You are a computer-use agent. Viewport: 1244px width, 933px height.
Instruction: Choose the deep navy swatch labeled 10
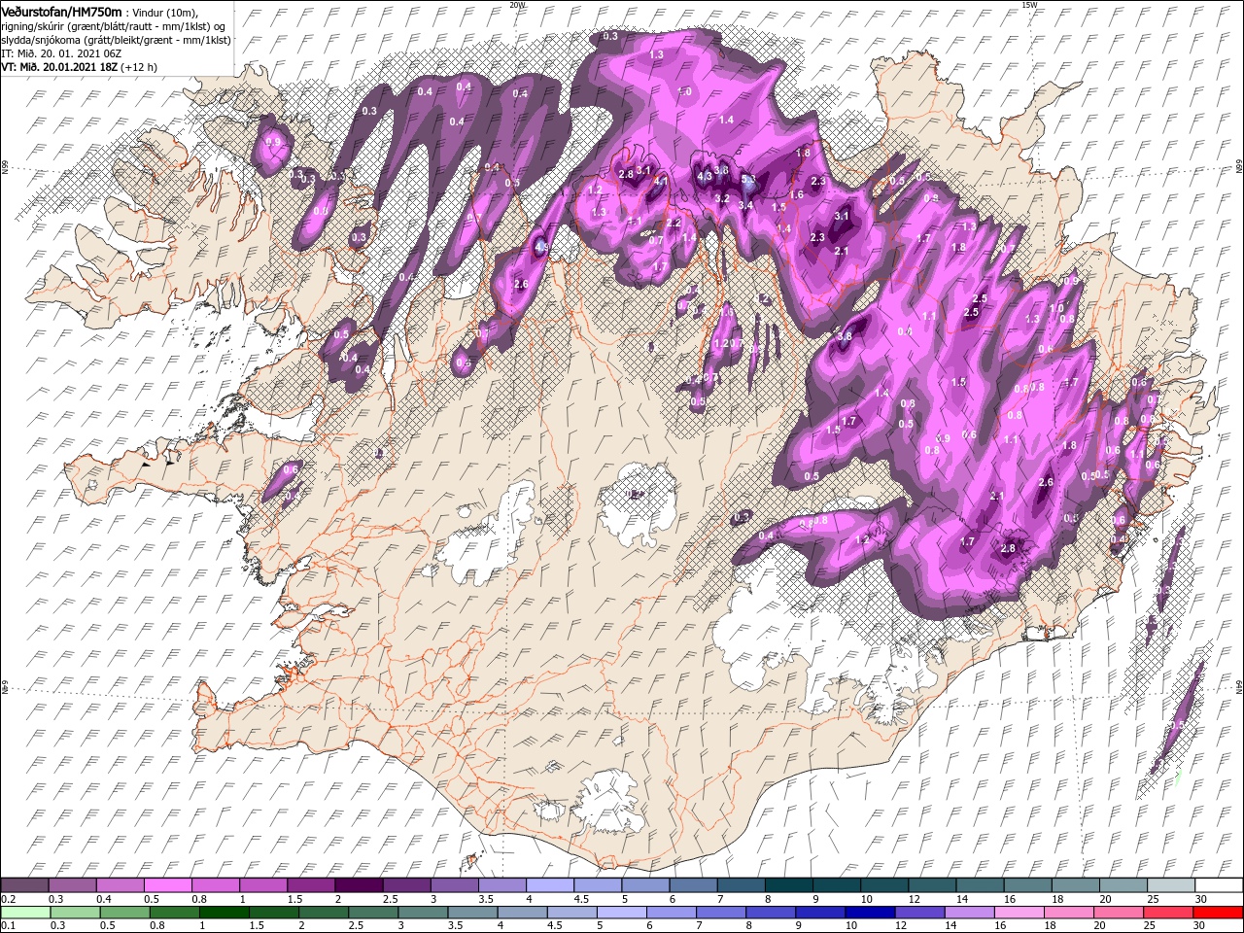coord(868,913)
